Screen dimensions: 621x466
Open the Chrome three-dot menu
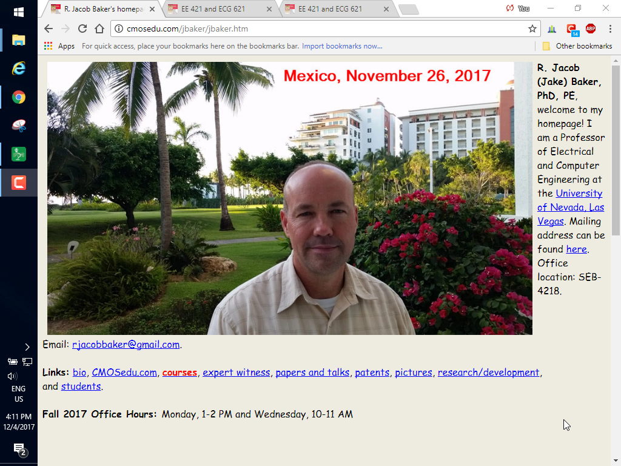610,29
